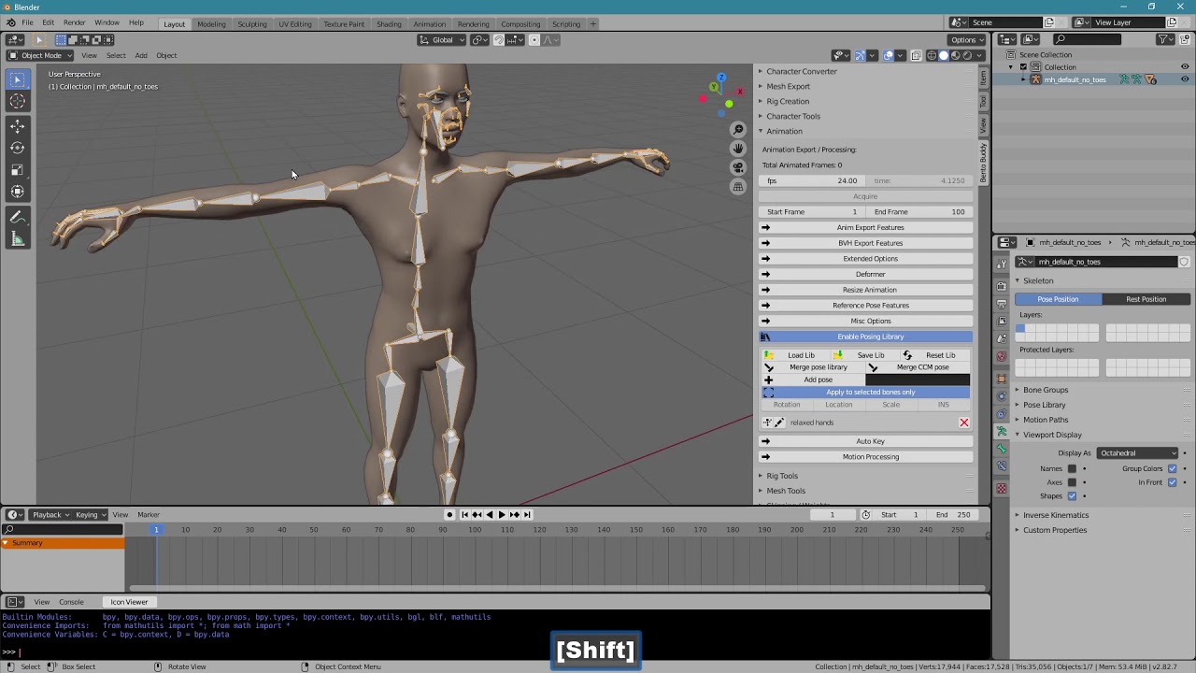Toggle the camera view icon
1196x673 pixels.
click(738, 167)
